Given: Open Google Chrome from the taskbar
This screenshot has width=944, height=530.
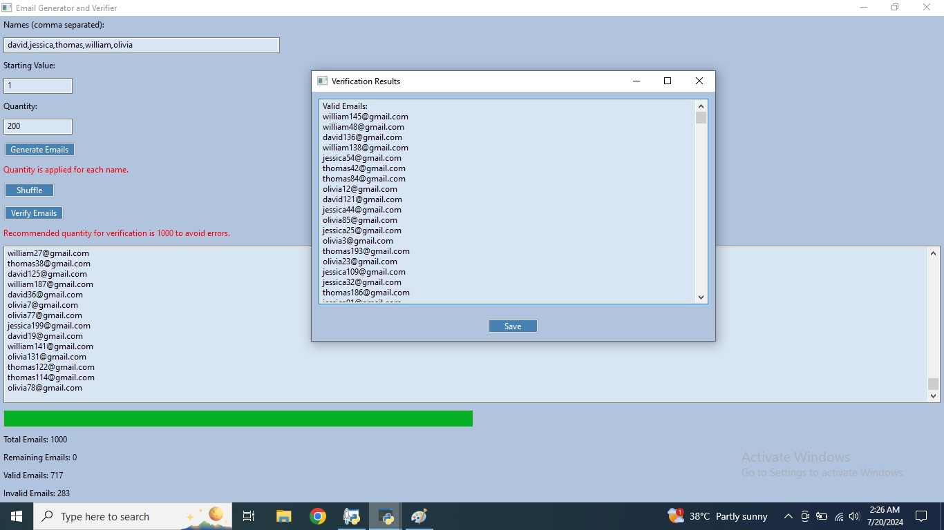Looking at the screenshot, I should point(318,516).
